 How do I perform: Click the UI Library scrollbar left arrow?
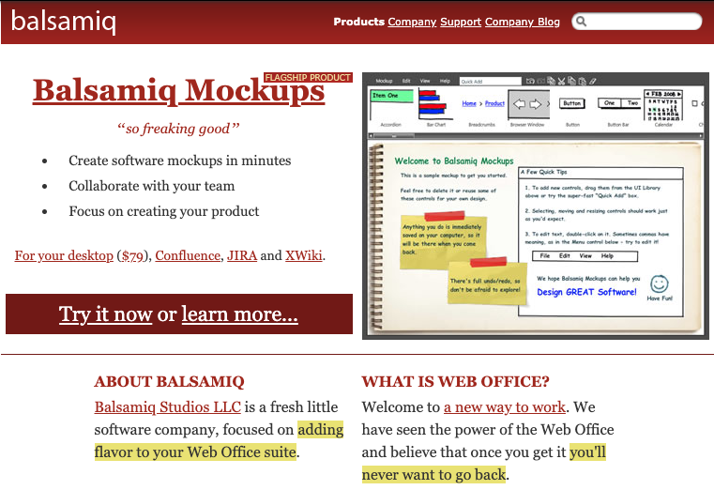(371, 136)
